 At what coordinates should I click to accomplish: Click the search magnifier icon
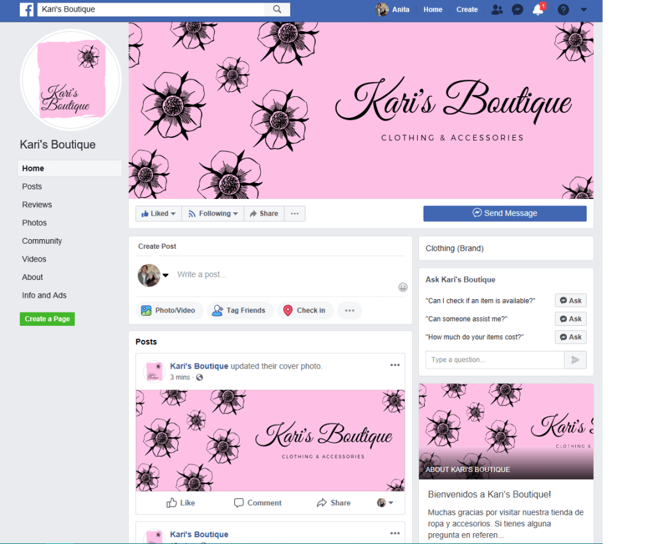(277, 10)
